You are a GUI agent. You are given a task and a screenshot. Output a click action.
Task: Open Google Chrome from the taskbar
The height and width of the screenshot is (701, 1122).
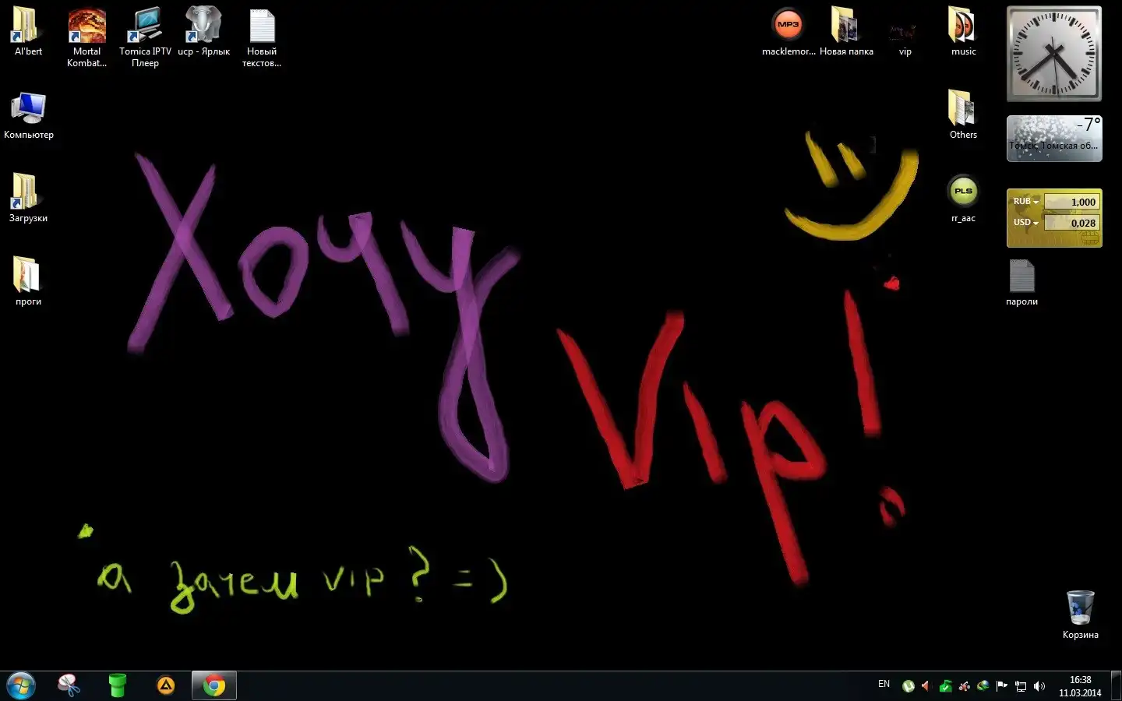tap(214, 685)
